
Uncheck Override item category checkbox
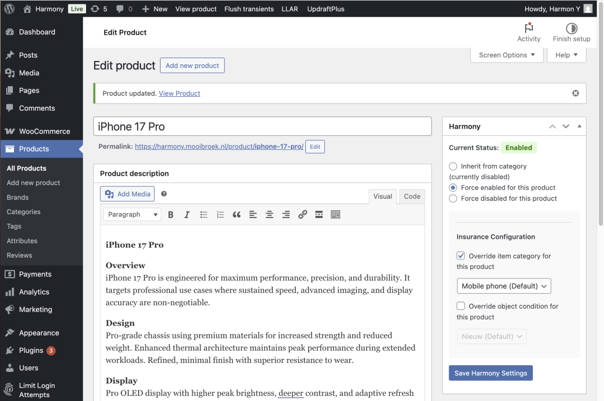pos(461,256)
